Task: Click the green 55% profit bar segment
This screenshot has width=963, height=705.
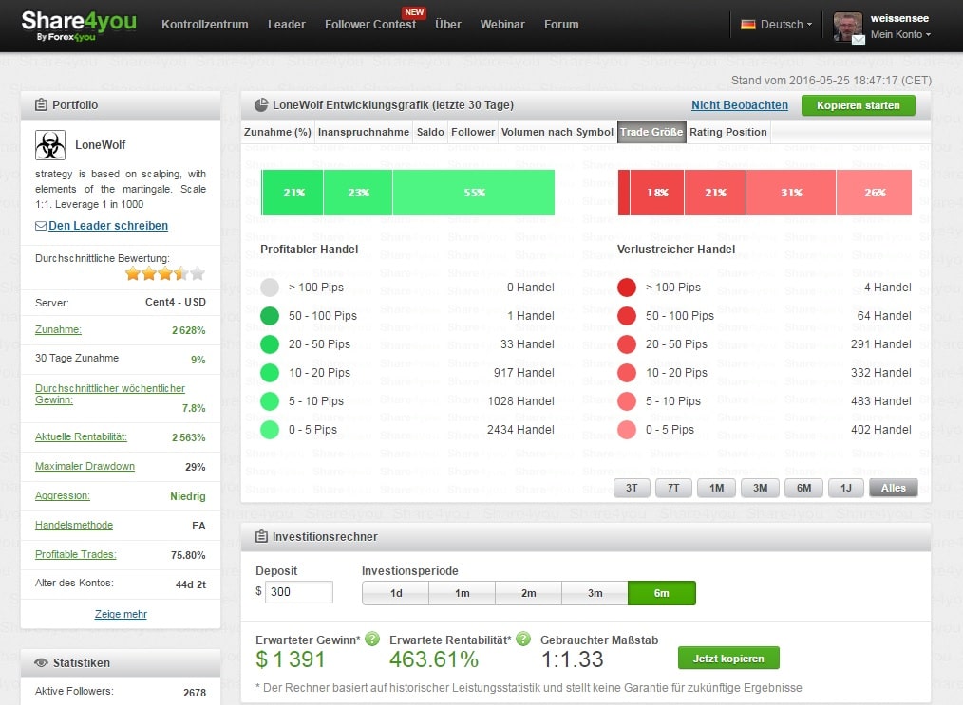Action: pyautogui.click(x=473, y=193)
